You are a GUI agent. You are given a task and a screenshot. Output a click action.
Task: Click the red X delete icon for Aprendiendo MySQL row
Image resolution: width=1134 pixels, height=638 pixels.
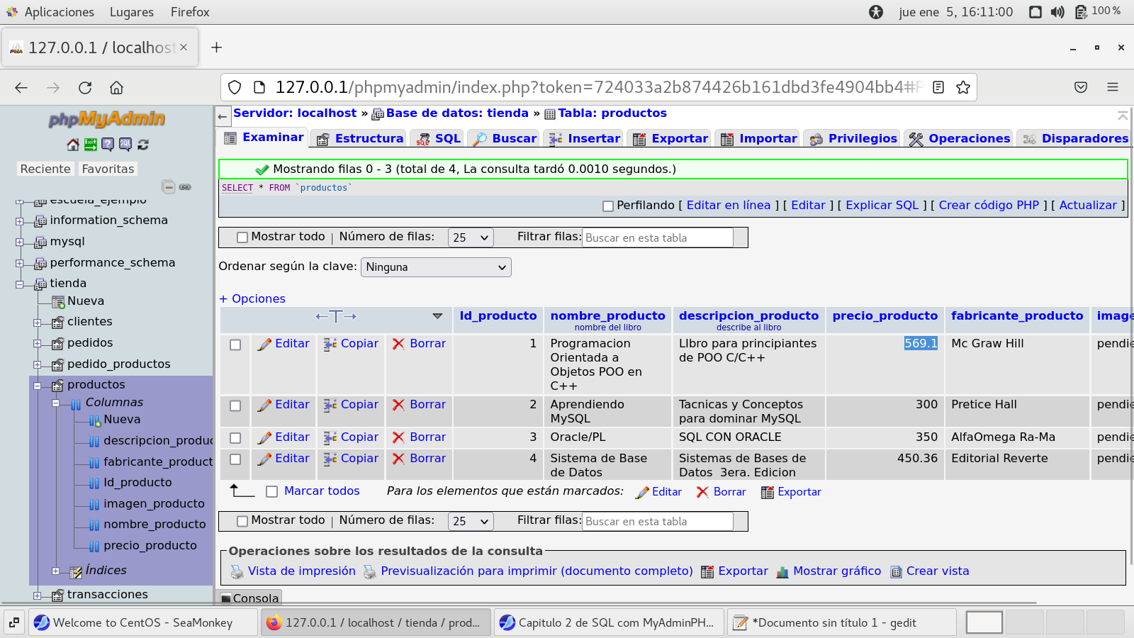point(398,405)
